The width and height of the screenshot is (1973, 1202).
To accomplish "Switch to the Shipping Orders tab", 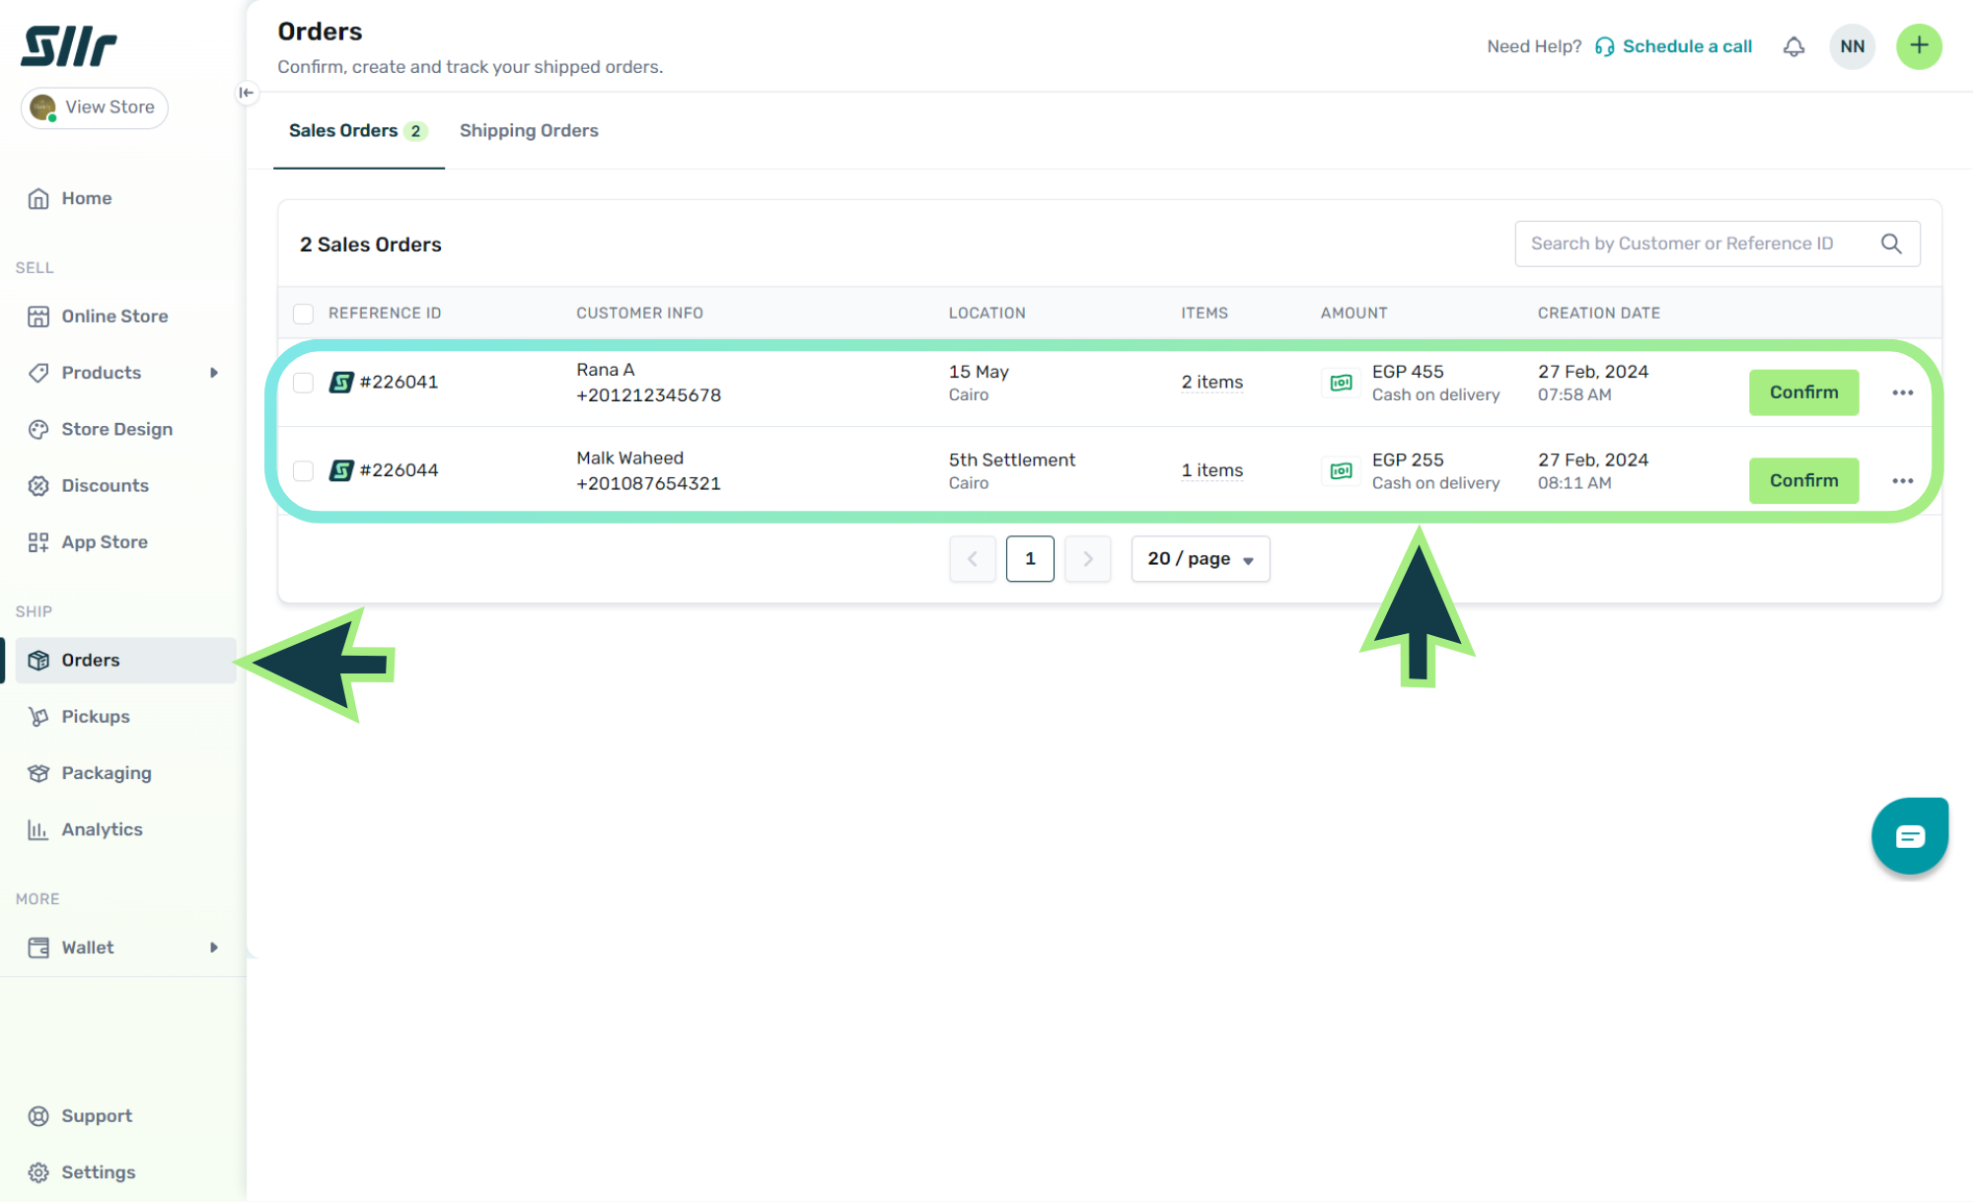I will [529, 131].
